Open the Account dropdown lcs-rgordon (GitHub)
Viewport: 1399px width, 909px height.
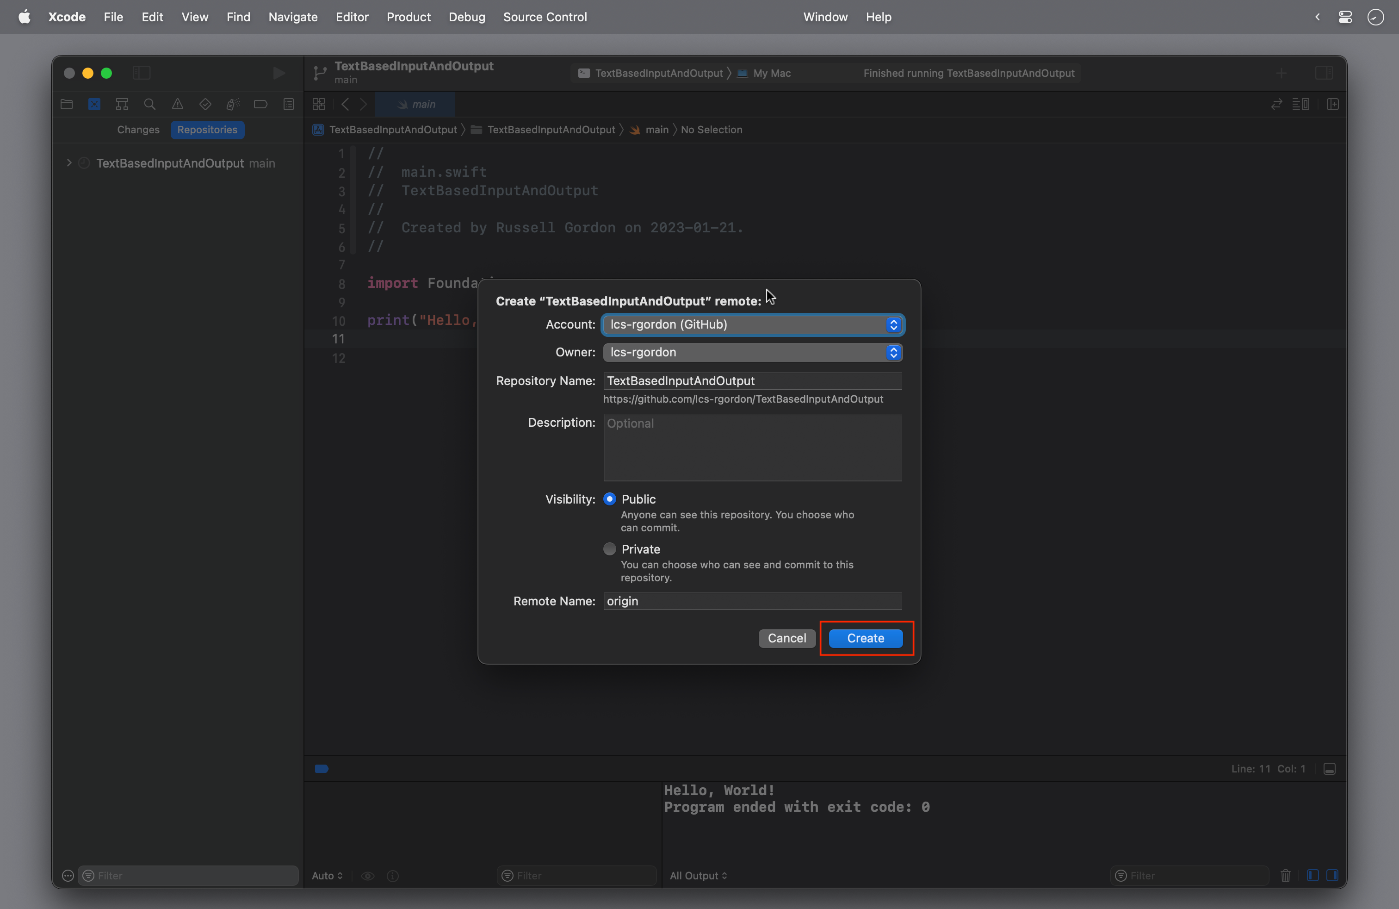[752, 324]
